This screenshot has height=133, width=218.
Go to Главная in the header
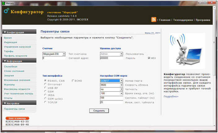point(165,20)
